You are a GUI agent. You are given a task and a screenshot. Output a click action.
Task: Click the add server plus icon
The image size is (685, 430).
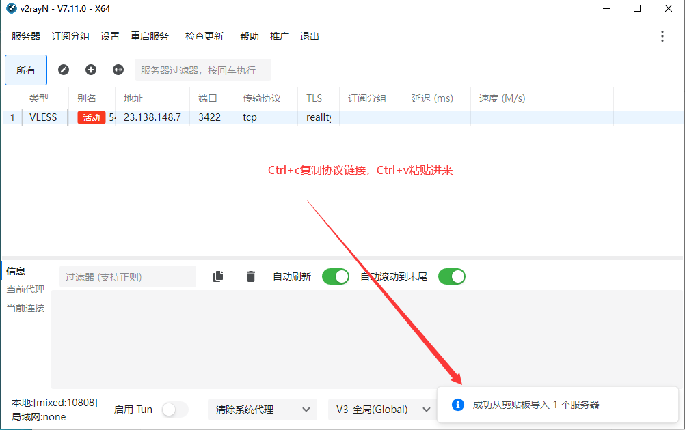[90, 69]
